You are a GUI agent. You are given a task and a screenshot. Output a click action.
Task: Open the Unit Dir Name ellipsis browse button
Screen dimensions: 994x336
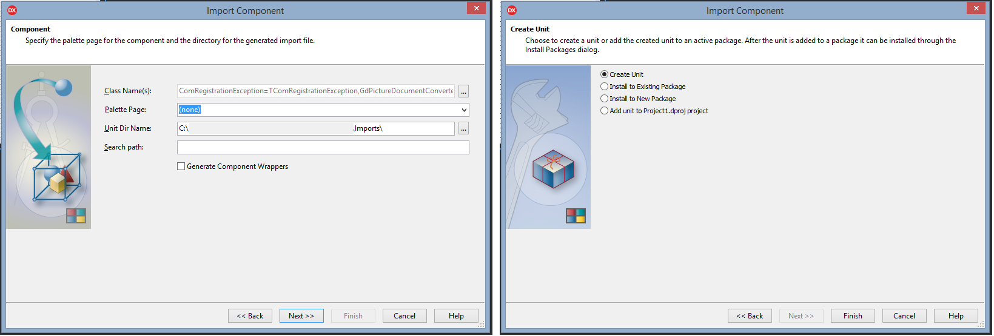(x=463, y=128)
